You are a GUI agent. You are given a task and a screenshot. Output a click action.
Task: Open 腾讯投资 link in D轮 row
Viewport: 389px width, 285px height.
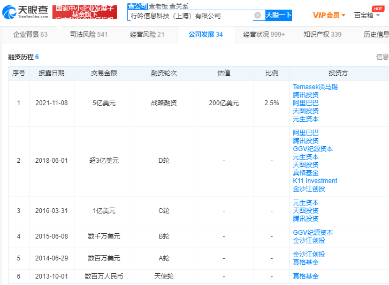[x=306, y=141]
